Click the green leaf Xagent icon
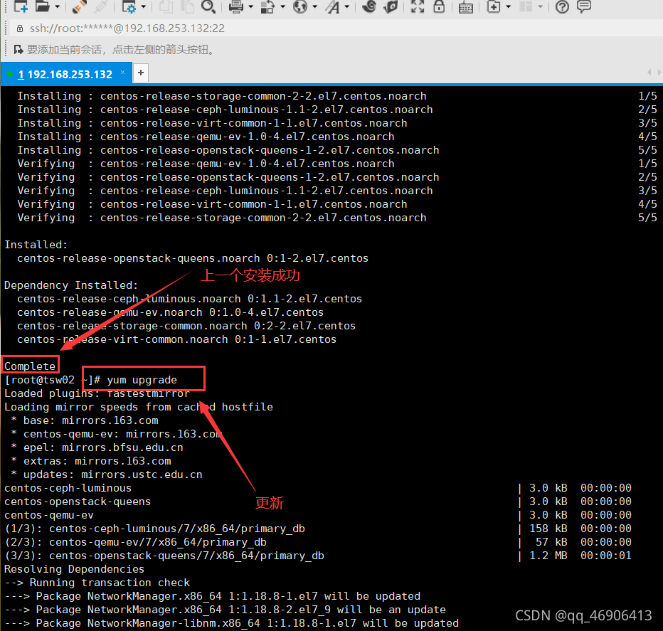 coord(391,6)
